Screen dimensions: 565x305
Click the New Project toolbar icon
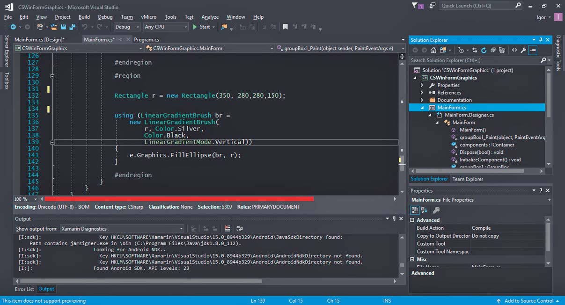pyautogui.click(x=40, y=27)
